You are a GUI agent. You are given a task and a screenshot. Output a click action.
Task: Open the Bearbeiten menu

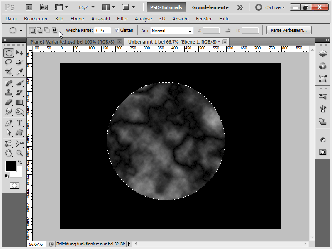point(36,19)
